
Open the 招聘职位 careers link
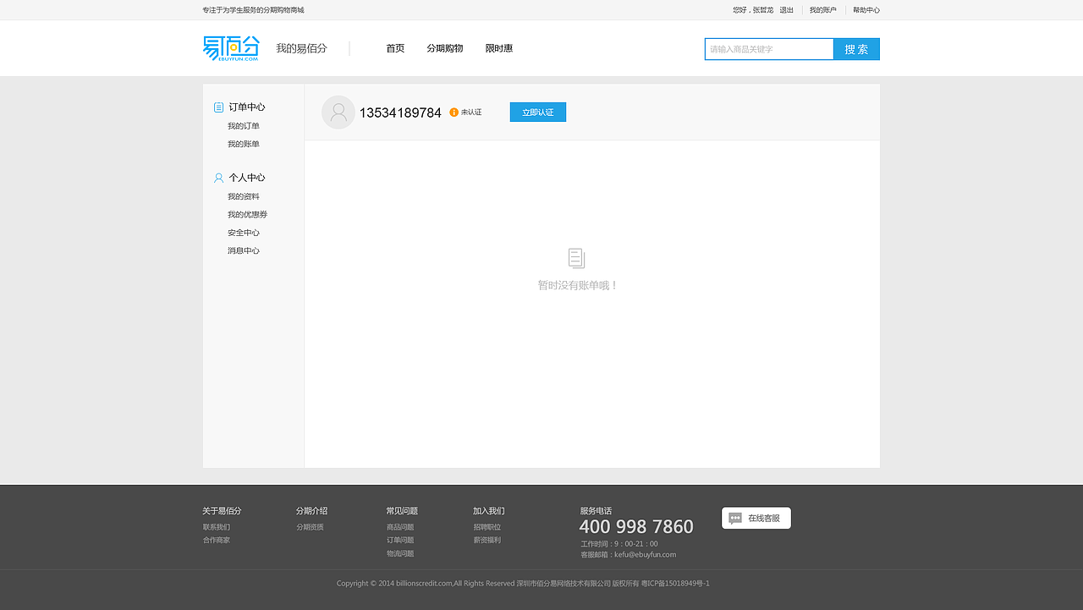click(487, 526)
